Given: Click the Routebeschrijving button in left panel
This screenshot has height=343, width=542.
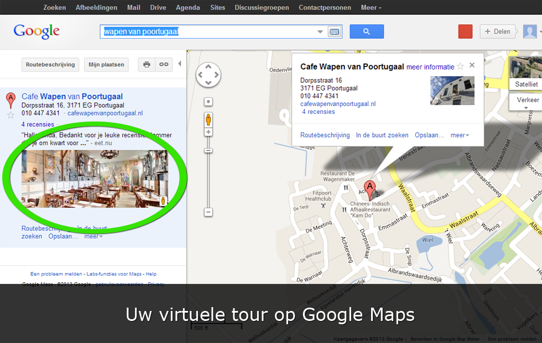Looking at the screenshot, I should click(x=50, y=65).
